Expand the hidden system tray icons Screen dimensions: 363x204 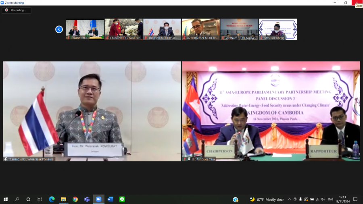(x=289, y=199)
